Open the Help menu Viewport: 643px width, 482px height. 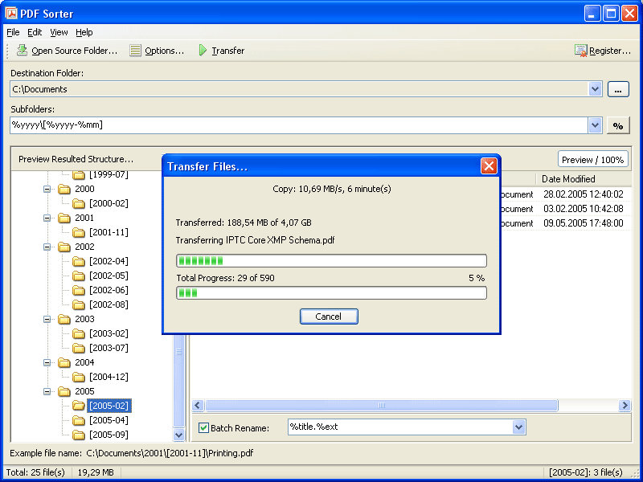84,32
